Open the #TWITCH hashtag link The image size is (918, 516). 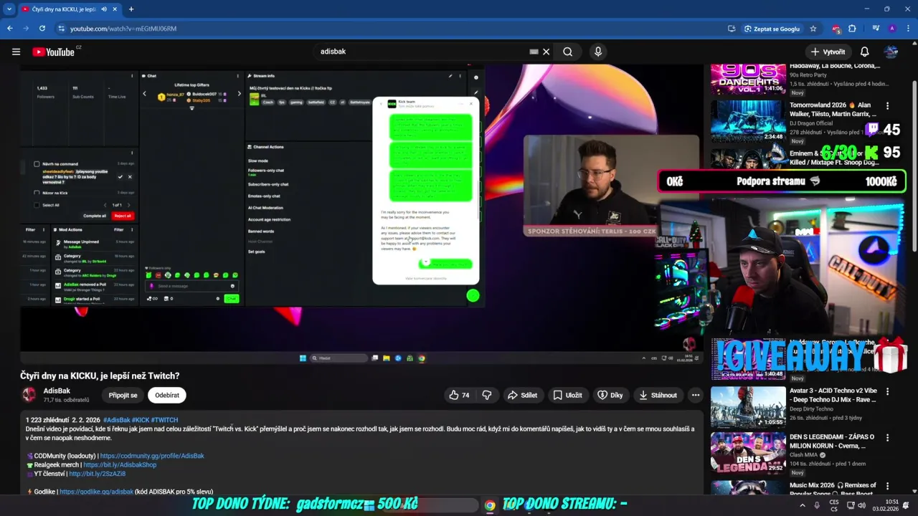164,420
